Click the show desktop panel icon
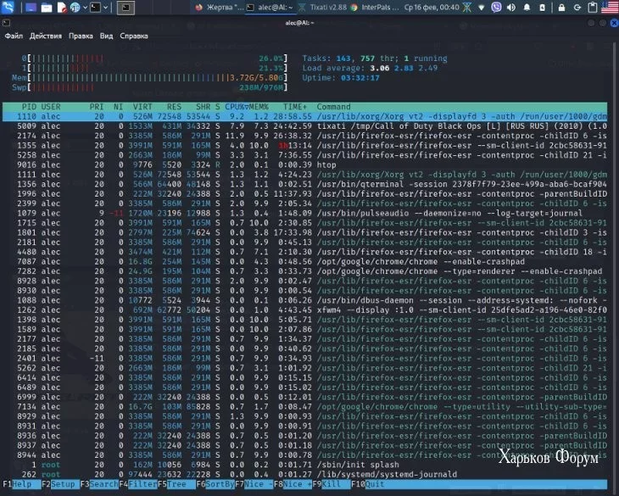 [31, 7]
